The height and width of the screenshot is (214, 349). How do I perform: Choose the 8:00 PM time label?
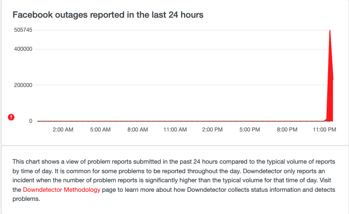287,130
